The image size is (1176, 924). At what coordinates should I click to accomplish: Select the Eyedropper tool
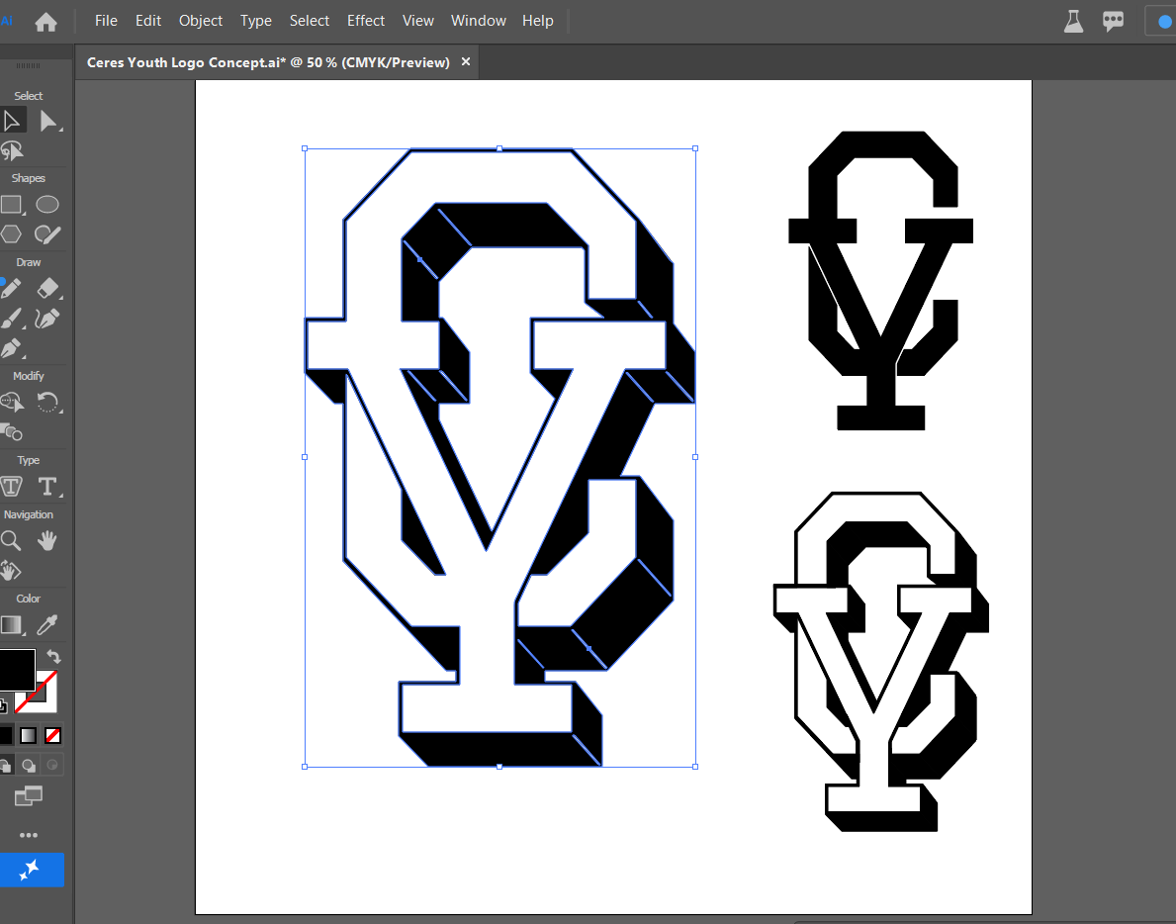point(47,625)
